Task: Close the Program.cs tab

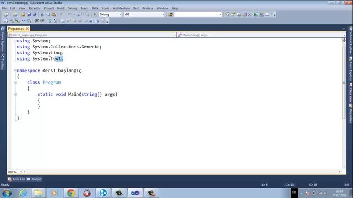Action: coord(27,29)
